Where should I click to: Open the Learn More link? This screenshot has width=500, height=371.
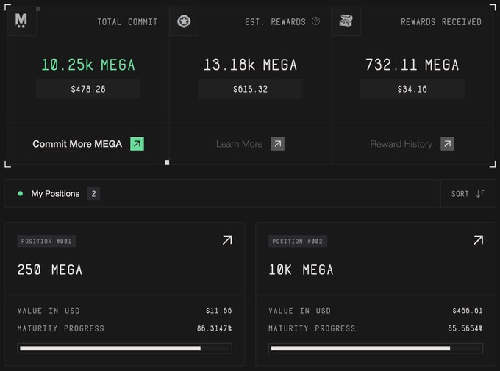point(240,144)
